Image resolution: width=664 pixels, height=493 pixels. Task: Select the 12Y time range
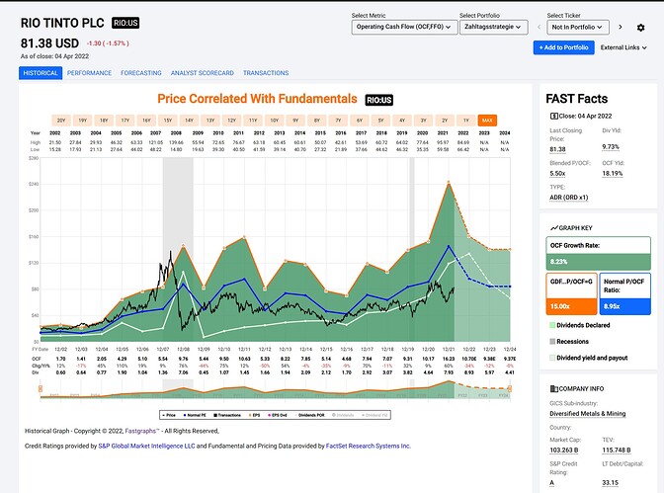click(231, 121)
